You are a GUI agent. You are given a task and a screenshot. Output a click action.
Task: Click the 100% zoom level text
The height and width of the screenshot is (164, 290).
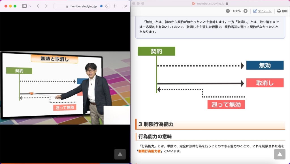click(x=236, y=11)
